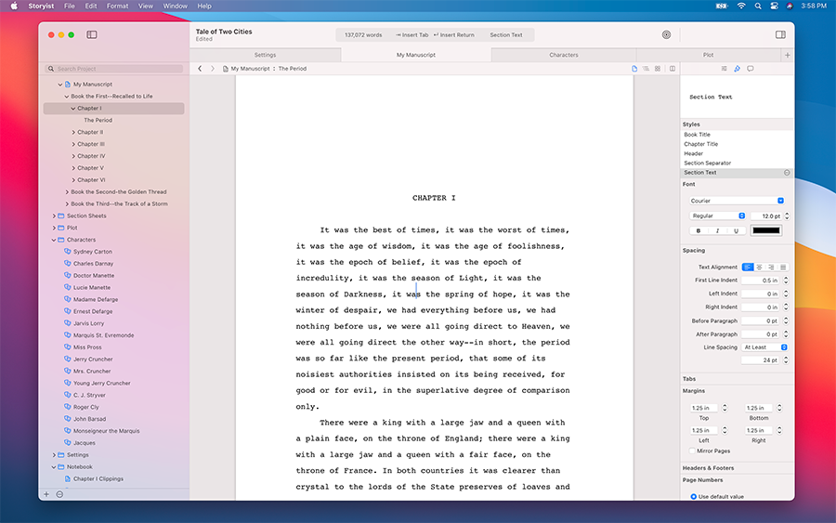Screen dimensions: 836x523
Task: Toggle the inspector panel button at top right
Action: [780, 34]
